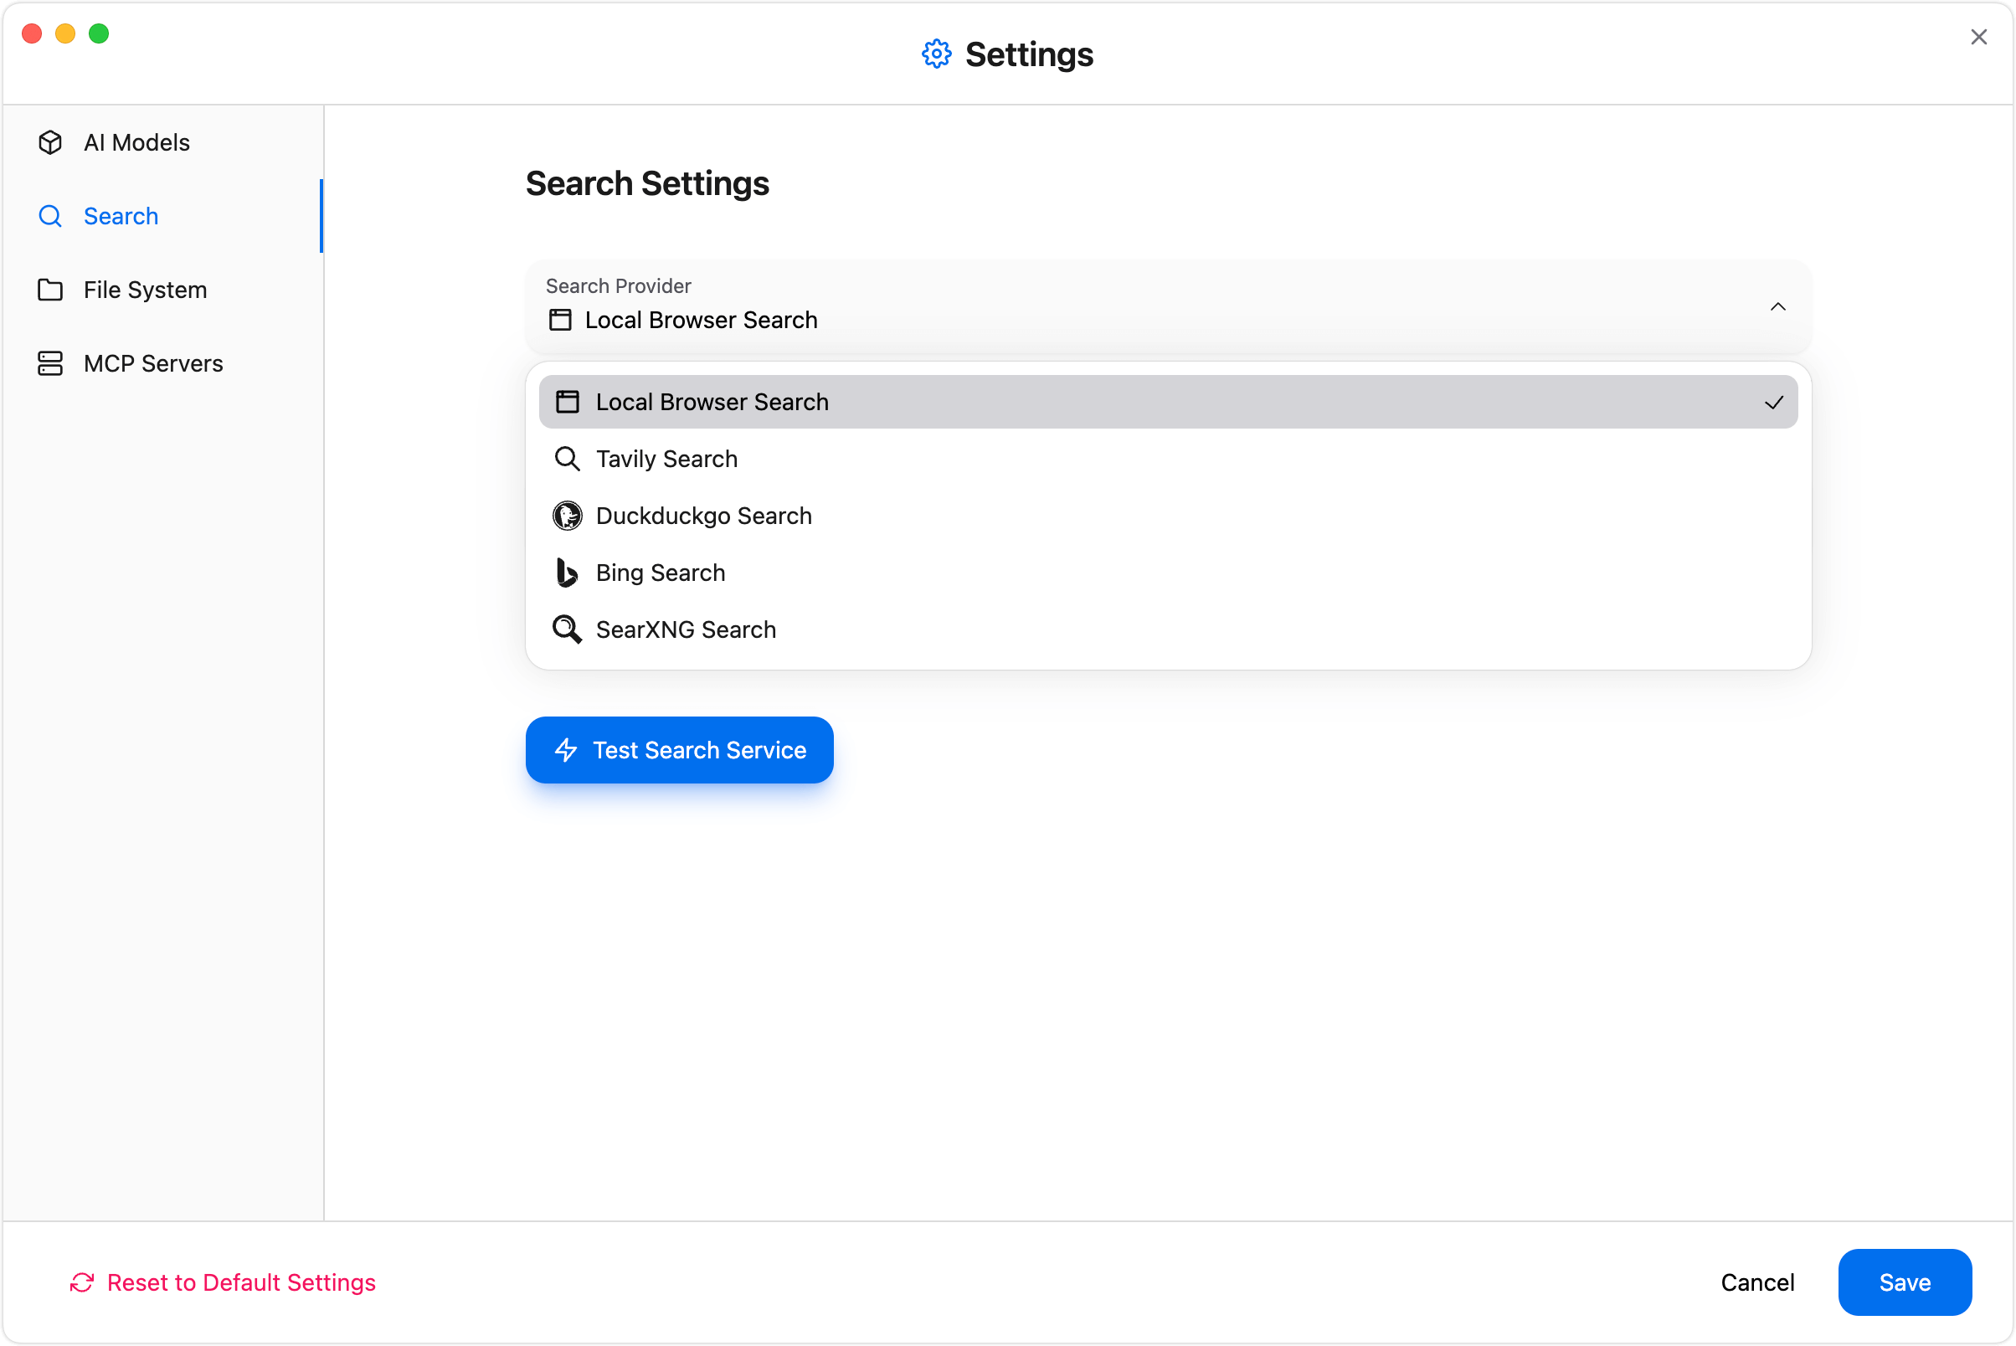Click Cancel to discard changes
The image size is (2016, 1346).
pos(1756,1282)
